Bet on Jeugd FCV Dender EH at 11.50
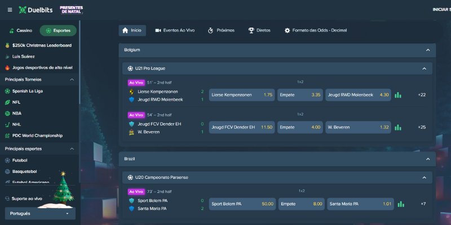Viewport: 451px width, 225px height. 242,128
